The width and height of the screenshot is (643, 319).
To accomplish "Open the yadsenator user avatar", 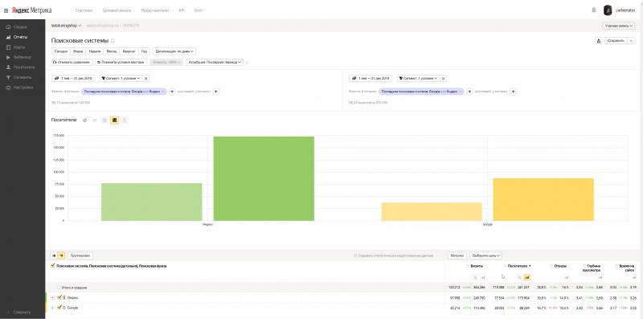I will [x=608, y=10].
